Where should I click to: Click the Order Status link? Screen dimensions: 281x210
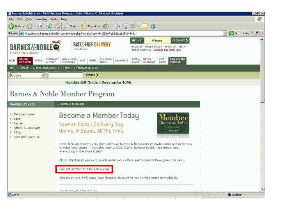pos(153,47)
